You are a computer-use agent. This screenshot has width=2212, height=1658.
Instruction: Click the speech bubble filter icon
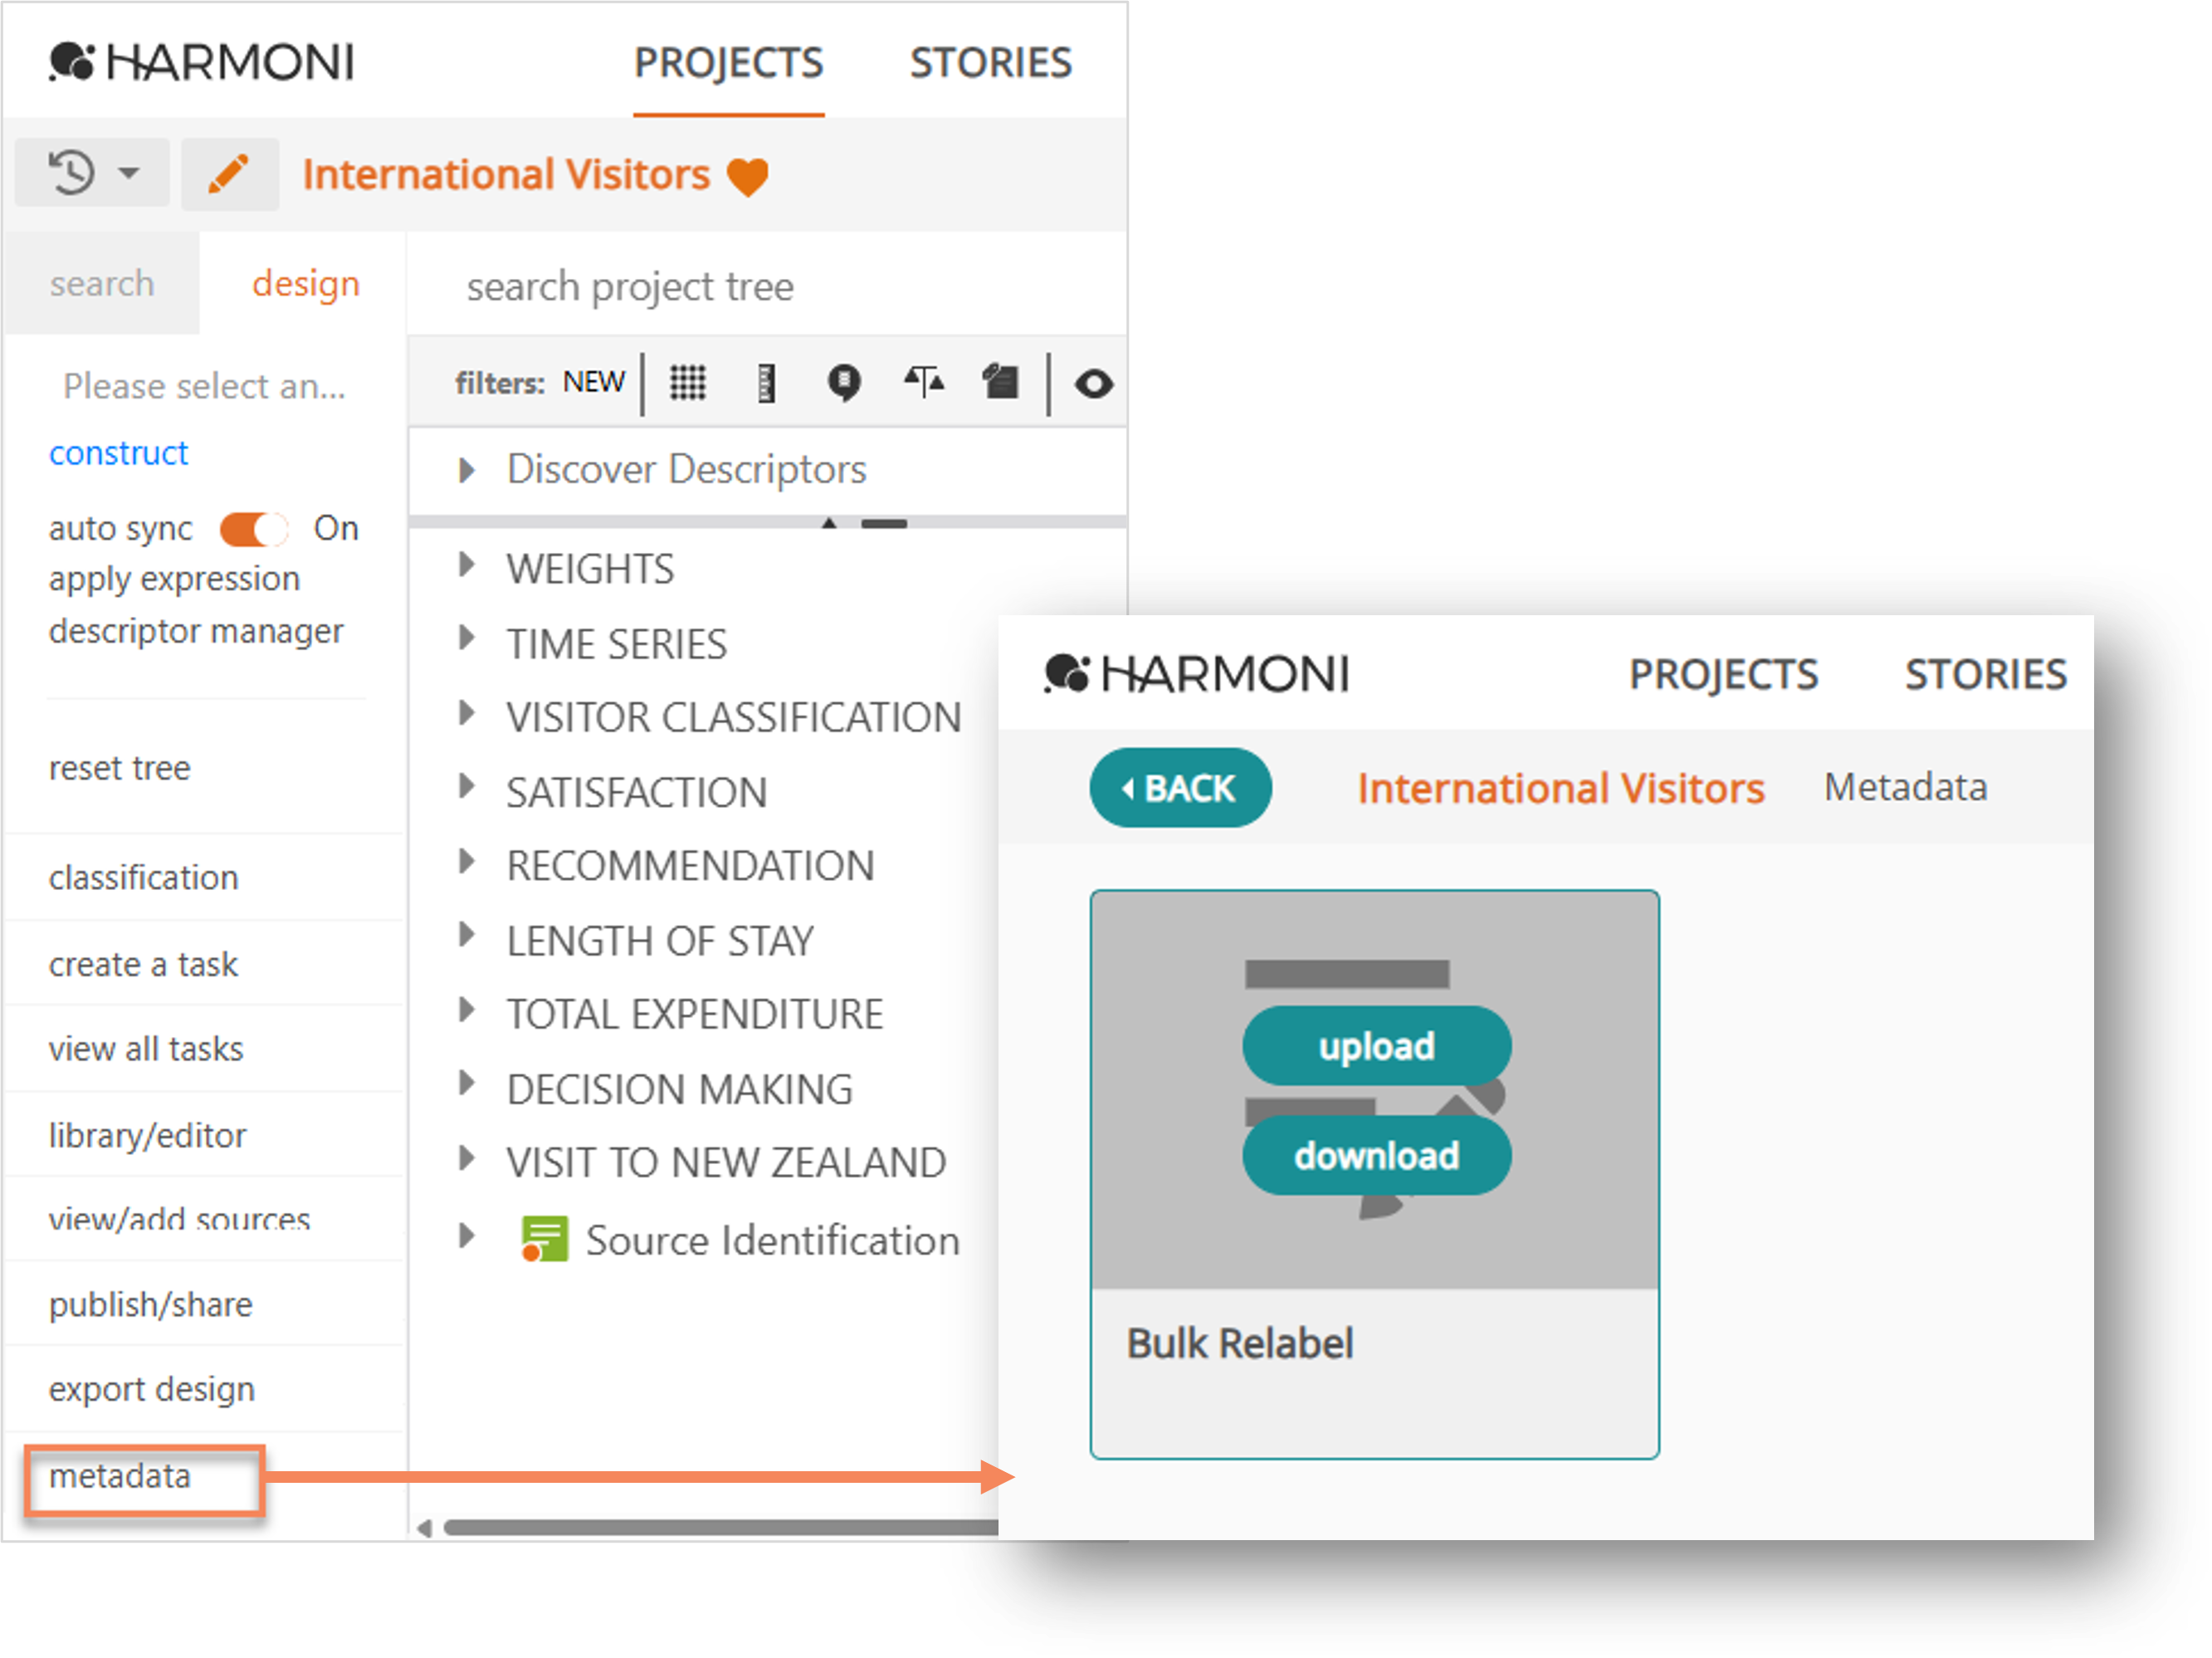844,382
